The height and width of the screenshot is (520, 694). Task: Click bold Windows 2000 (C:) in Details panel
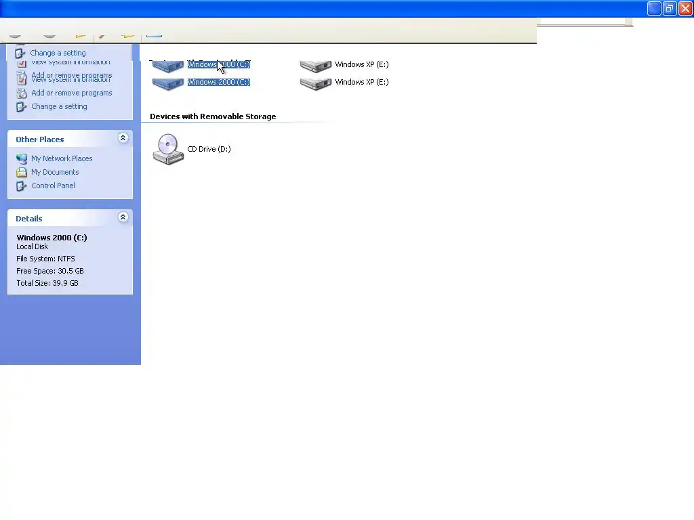52,238
